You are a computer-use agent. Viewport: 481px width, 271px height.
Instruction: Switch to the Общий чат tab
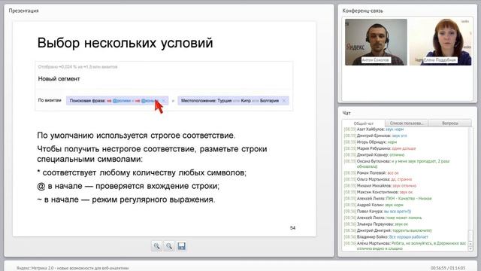(364, 123)
